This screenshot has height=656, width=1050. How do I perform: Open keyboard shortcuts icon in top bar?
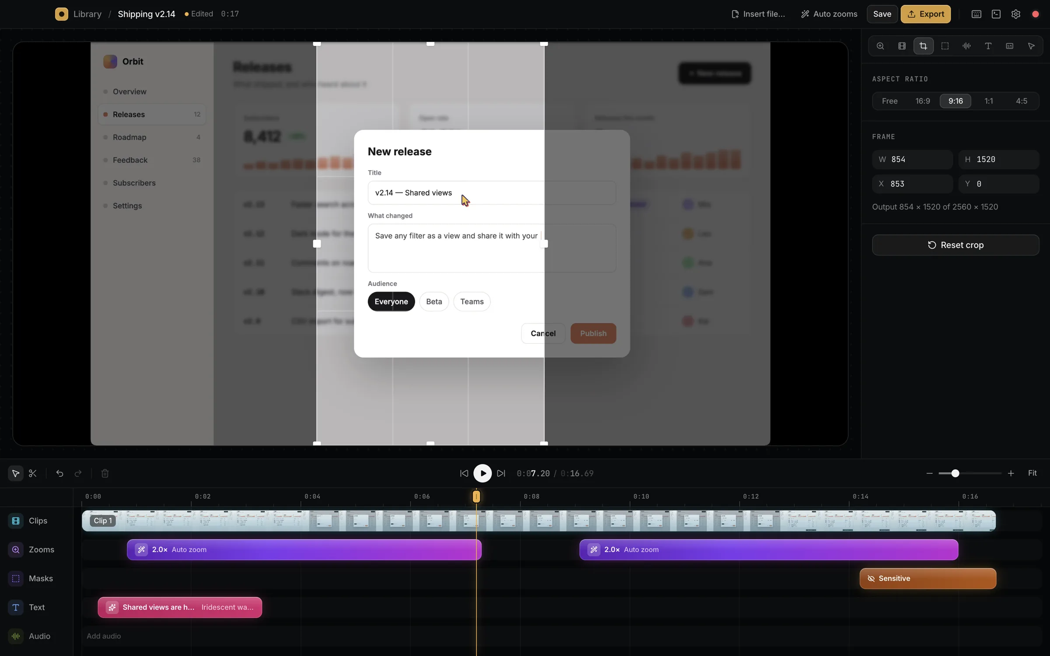[x=976, y=14]
